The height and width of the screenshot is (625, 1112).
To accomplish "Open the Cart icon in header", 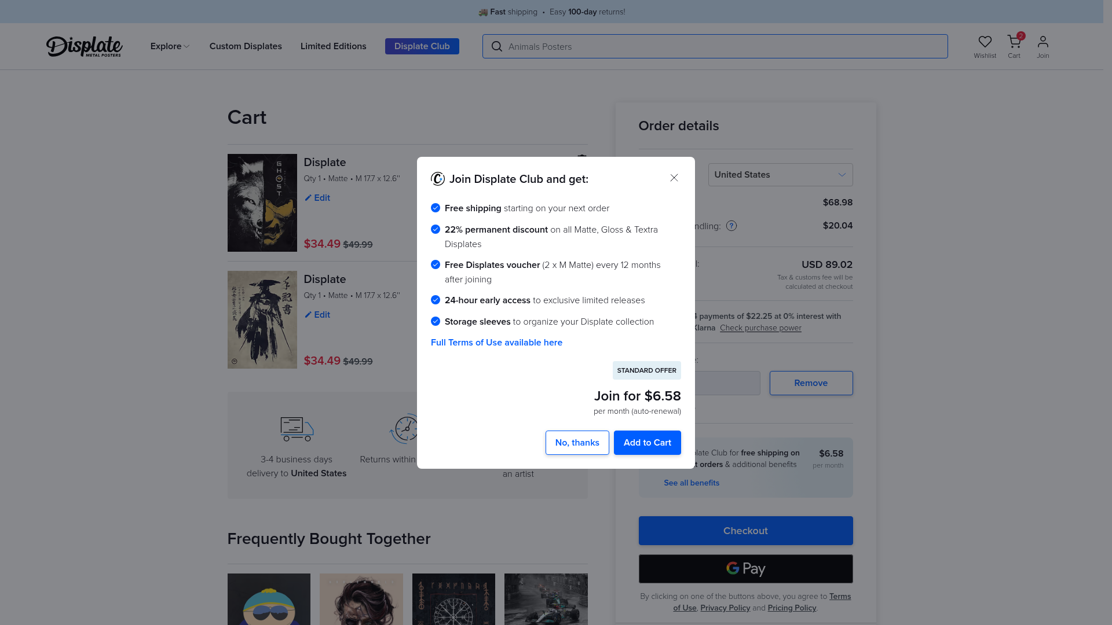I will (1014, 42).
